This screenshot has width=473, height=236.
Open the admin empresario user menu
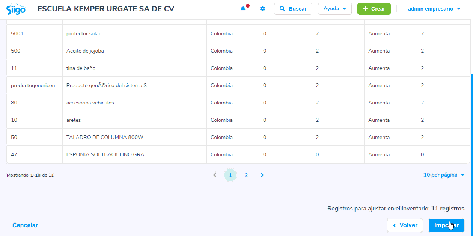434,9
